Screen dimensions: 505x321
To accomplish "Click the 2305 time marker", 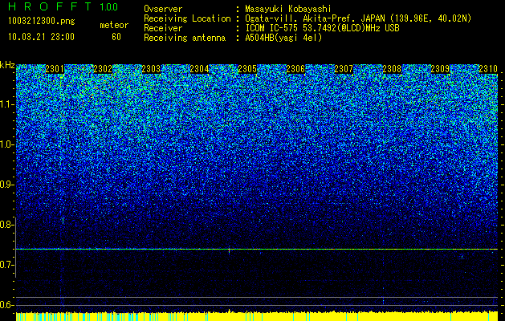I will [x=247, y=69].
